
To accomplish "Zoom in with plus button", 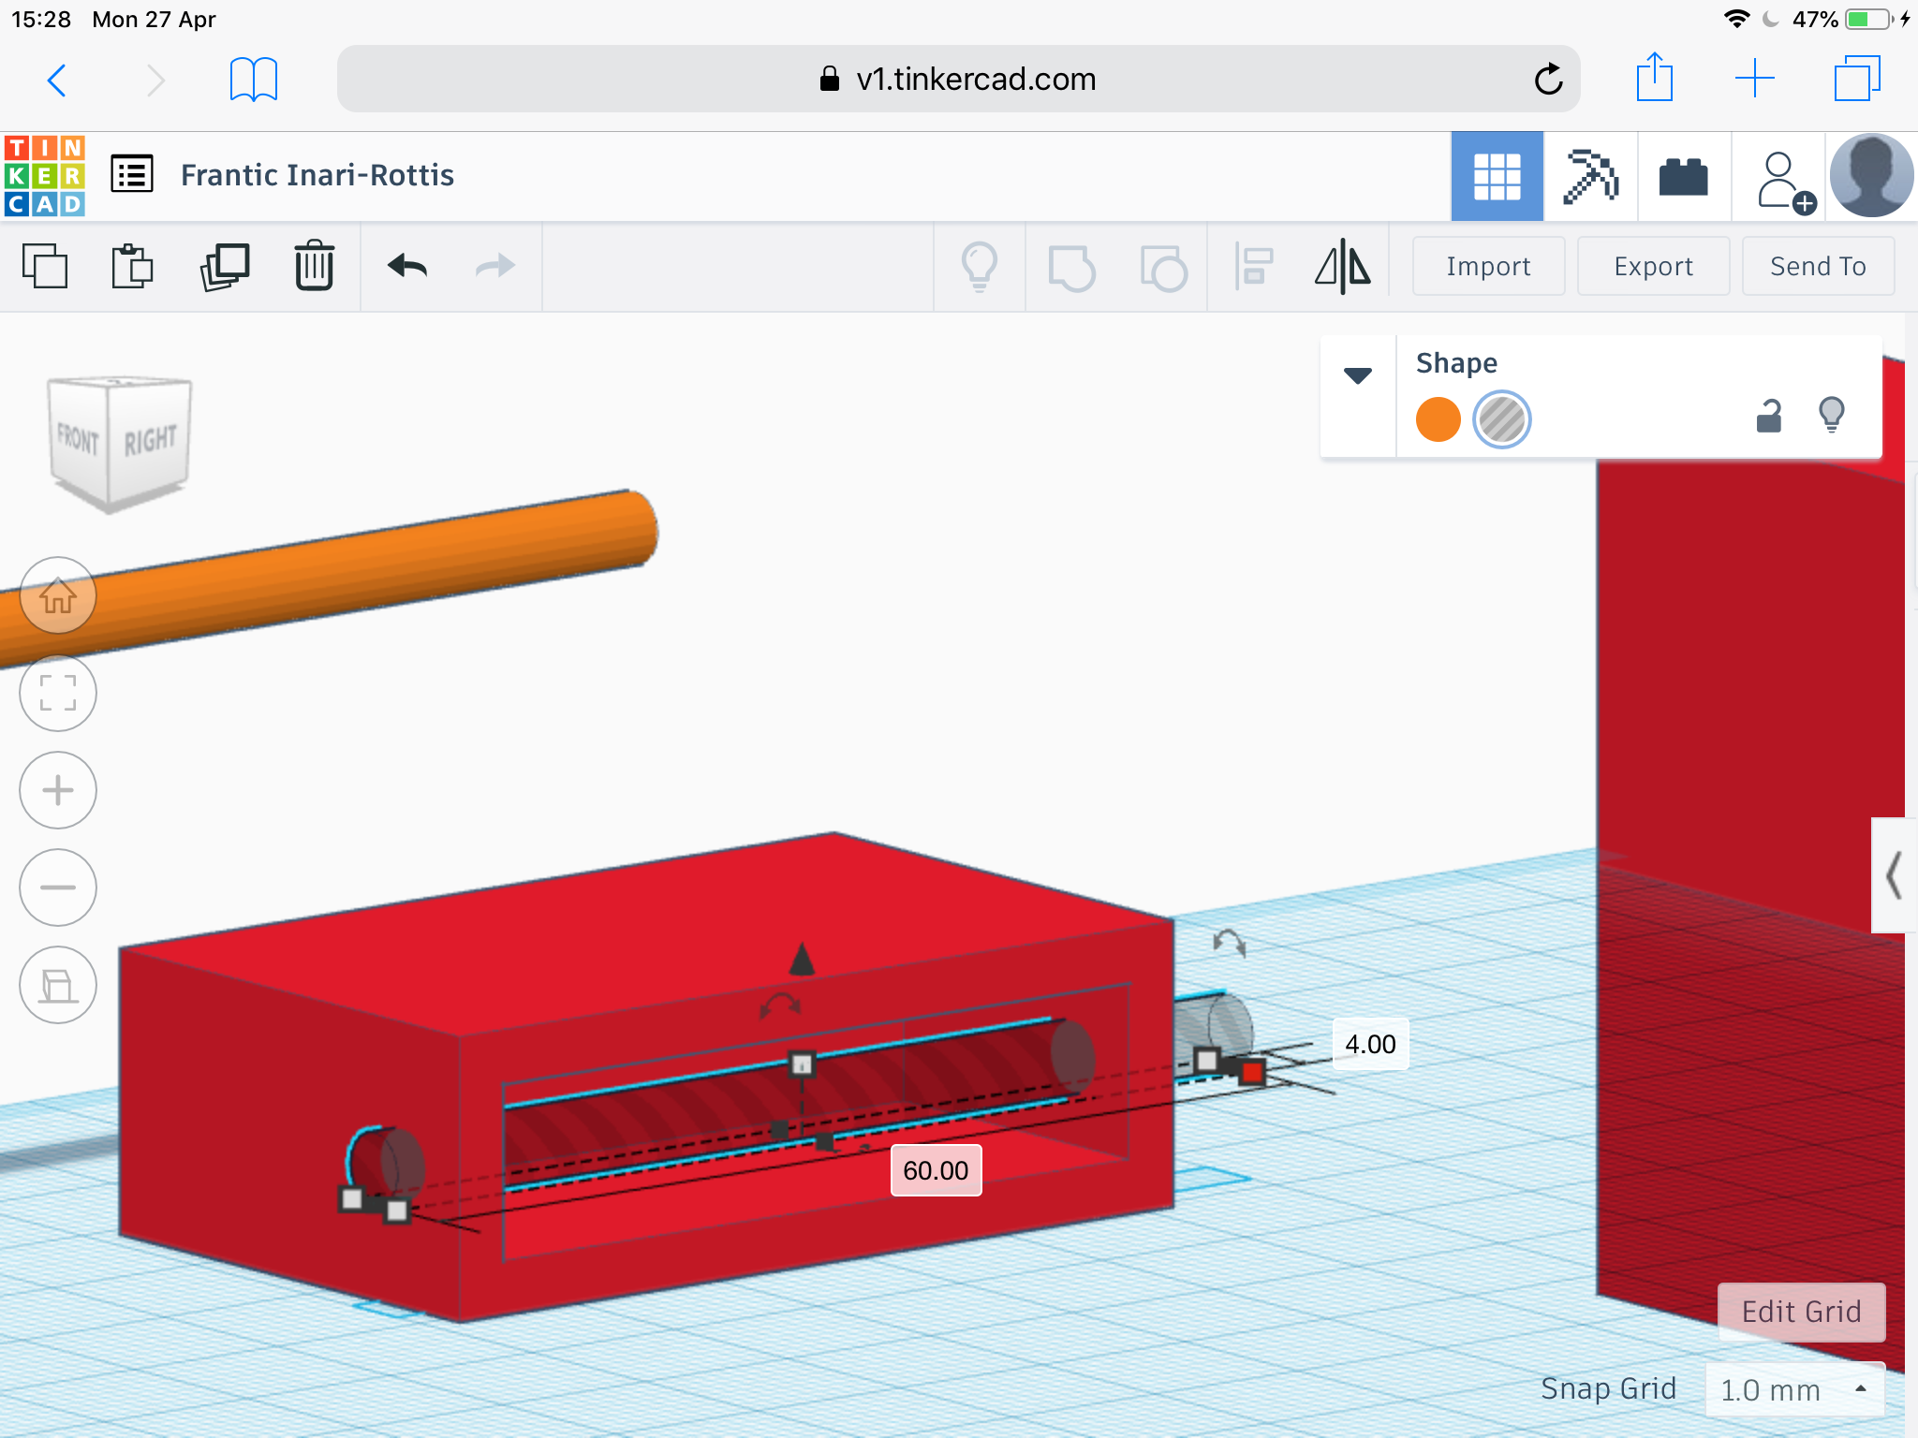I will point(58,790).
